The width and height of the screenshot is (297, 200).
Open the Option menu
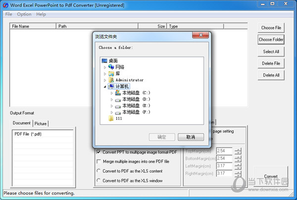point(24,14)
